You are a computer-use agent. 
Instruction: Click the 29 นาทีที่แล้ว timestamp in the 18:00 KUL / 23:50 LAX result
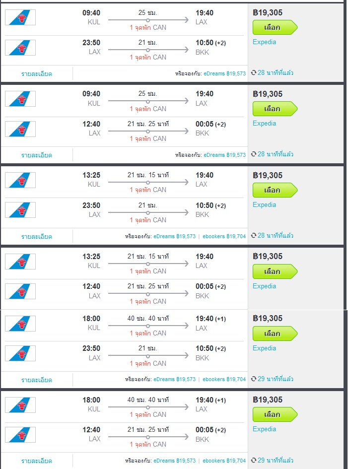coord(276,379)
